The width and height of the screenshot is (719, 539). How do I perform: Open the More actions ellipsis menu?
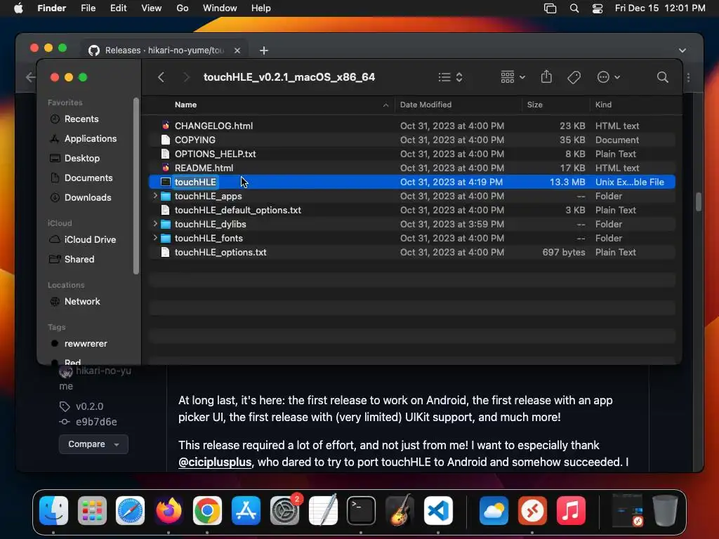point(609,77)
